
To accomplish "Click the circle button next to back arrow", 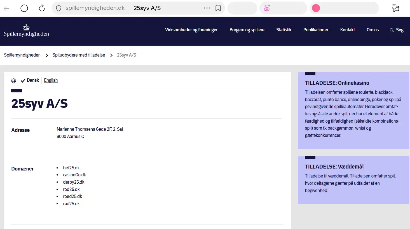I will pyautogui.click(x=24, y=8).
